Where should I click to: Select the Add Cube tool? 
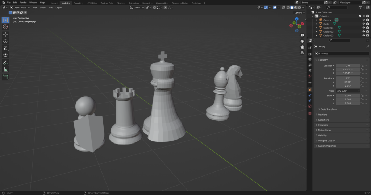(x=5, y=77)
